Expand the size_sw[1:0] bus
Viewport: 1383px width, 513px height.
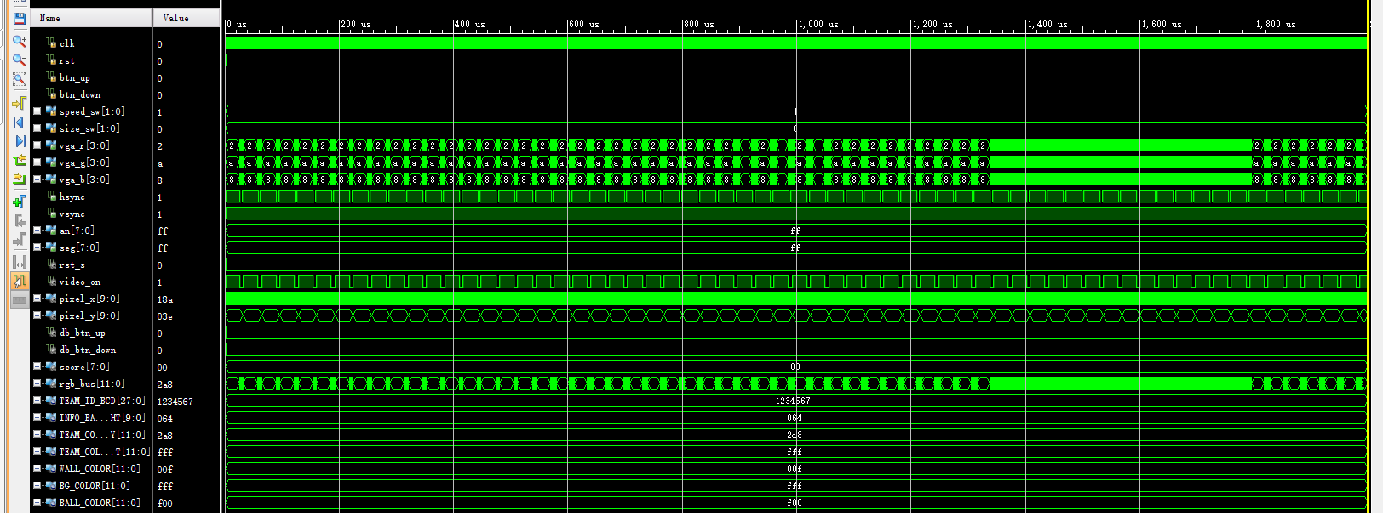click(x=37, y=128)
